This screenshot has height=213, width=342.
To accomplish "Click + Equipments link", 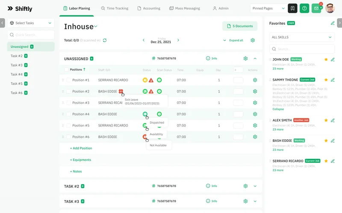I will [80, 160].
